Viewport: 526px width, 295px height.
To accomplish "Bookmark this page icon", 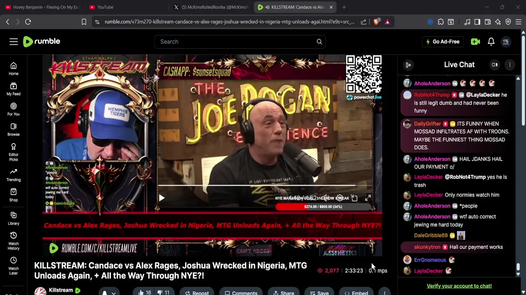I will (84, 22).
